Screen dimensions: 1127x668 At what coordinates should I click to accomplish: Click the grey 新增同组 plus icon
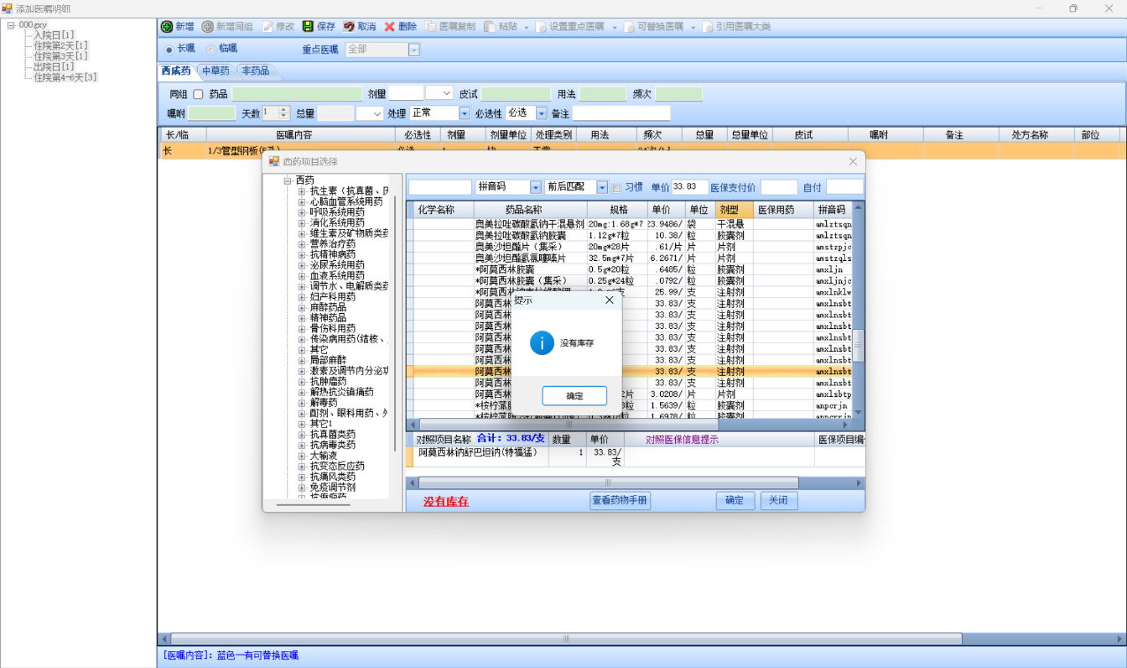(x=208, y=27)
